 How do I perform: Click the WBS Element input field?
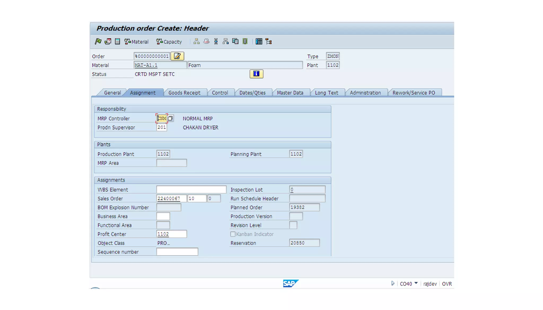[191, 189]
